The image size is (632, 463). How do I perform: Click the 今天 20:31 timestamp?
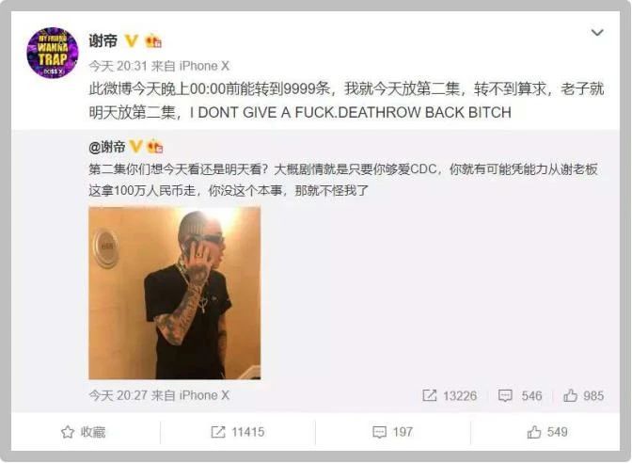tap(118, 66)
